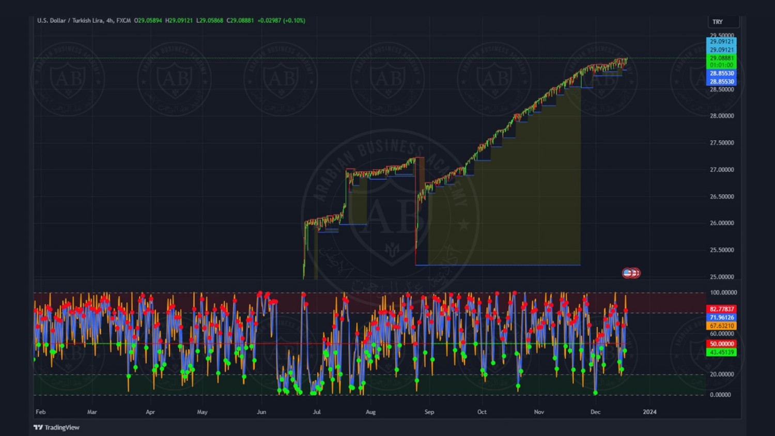Image resolution: width=775 pixels, height=436 pixels.
Task: Click the blue 71.96126 oscillator value label
Action: pos(721,317)
